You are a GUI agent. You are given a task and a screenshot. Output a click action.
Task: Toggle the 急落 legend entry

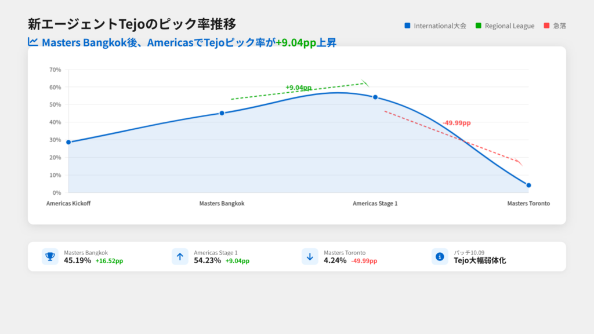pos(555,26)
